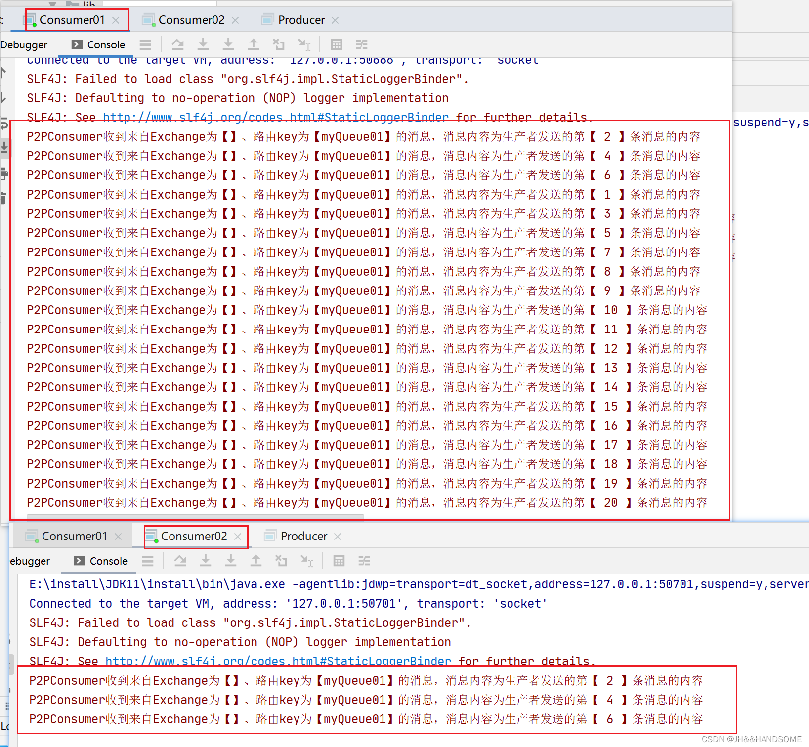Click lower console java.exe command line text
Screen dimensions: 809x747
419,584
